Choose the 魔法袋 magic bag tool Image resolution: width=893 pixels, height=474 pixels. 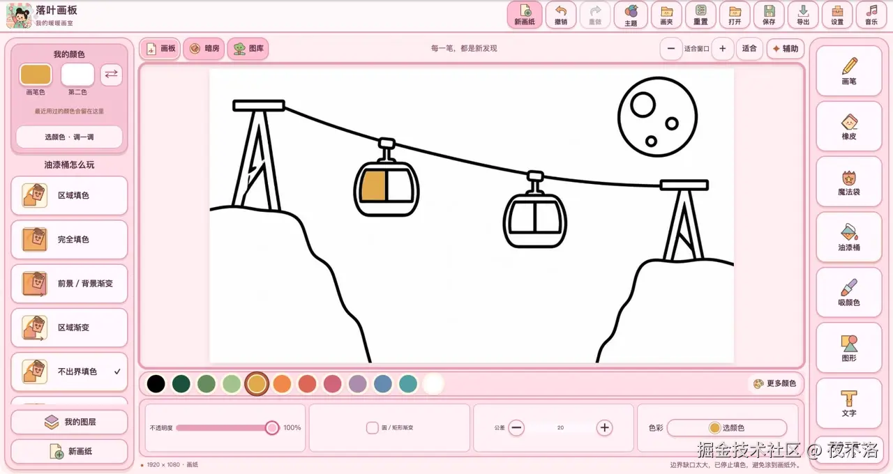click(x=848, y=182)
